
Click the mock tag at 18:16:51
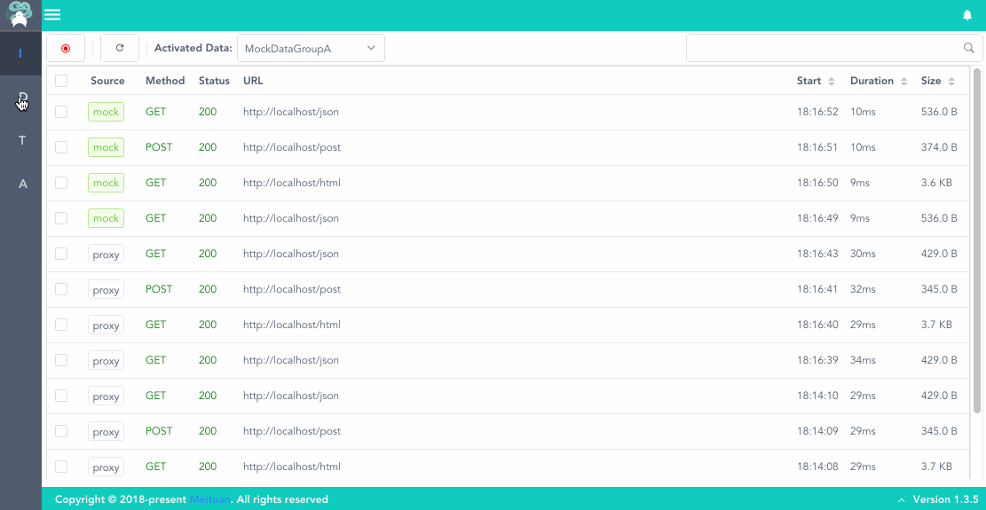[106, 147]
